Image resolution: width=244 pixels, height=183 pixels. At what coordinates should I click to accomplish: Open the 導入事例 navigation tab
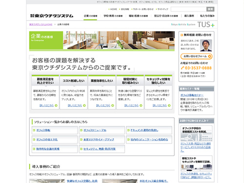tap(189, 16)
